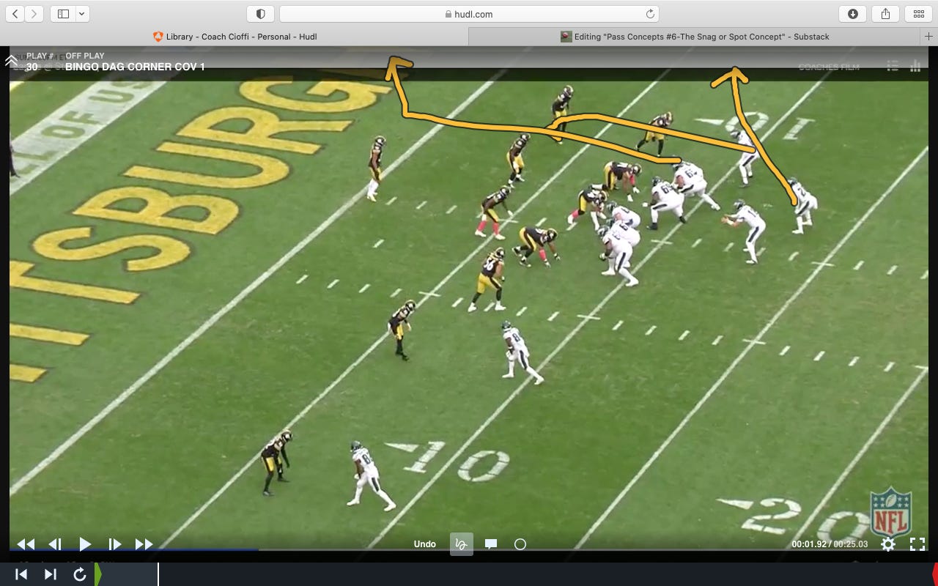Switch to the Library - Coach Cioffi Hudl tab
Viewport: 938px width, 586px height.
click(234, 37)
